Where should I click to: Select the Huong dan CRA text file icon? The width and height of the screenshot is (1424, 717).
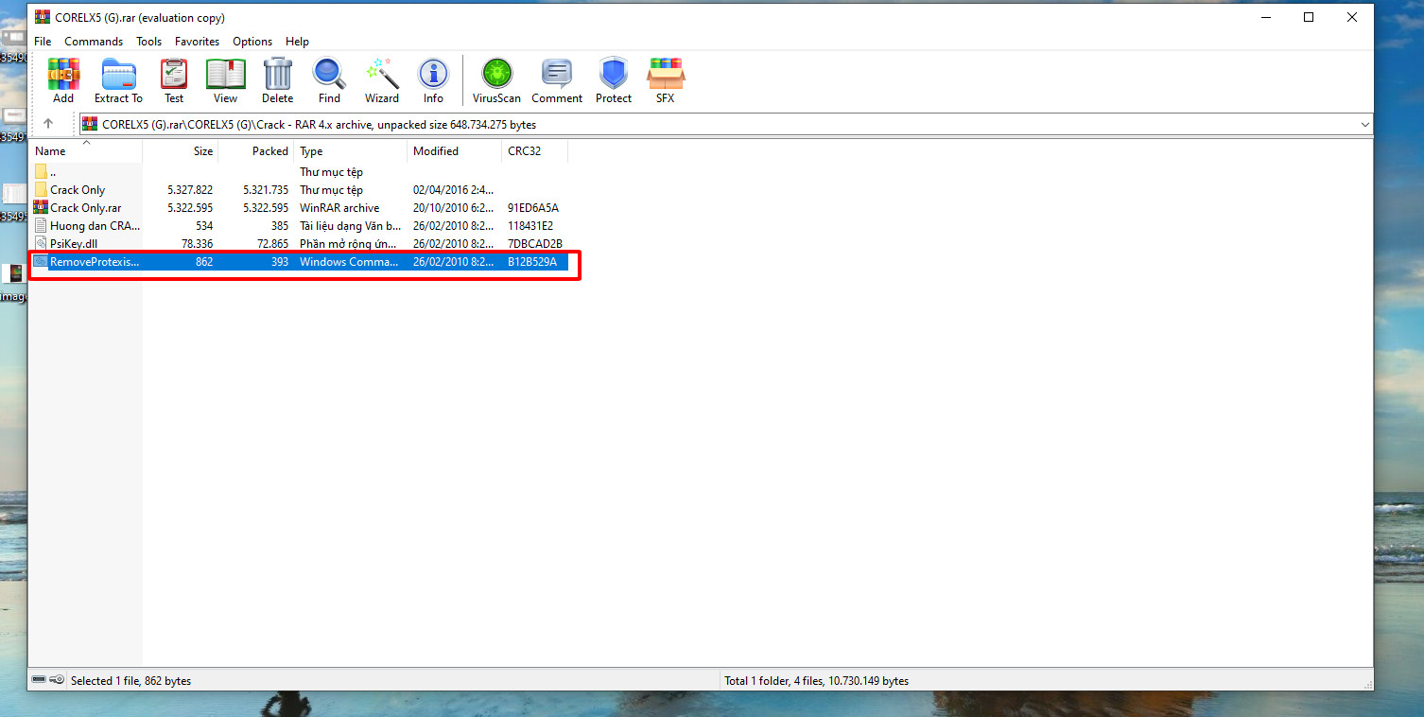click(41, 226)
